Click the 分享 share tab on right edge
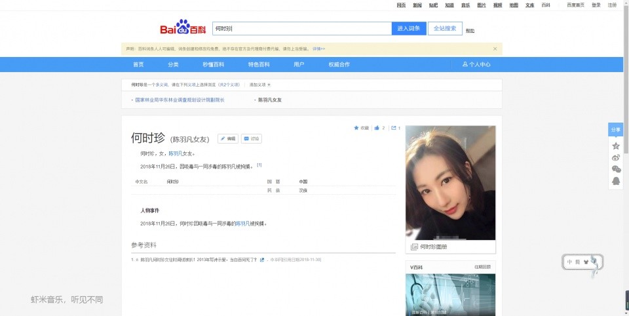 tap(616, 130)
